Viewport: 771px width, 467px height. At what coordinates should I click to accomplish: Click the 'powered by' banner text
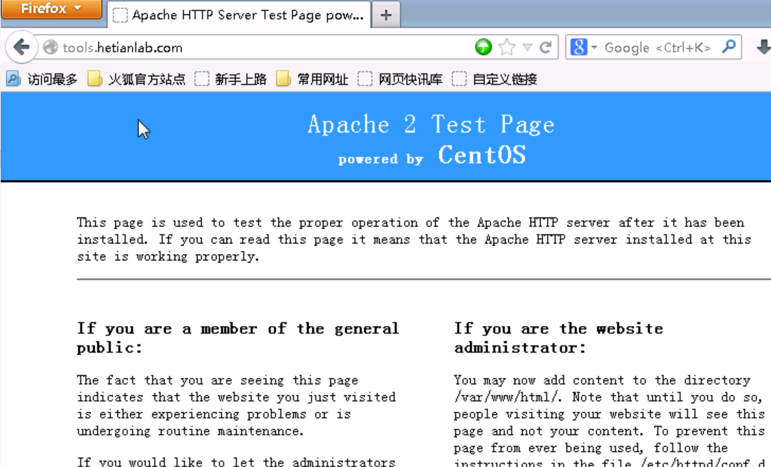(381, 159)
